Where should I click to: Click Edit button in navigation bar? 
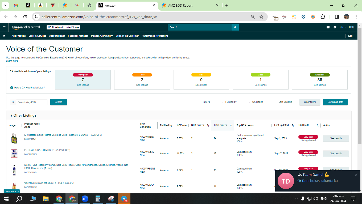pyautogui.click(x=350, y=36)
